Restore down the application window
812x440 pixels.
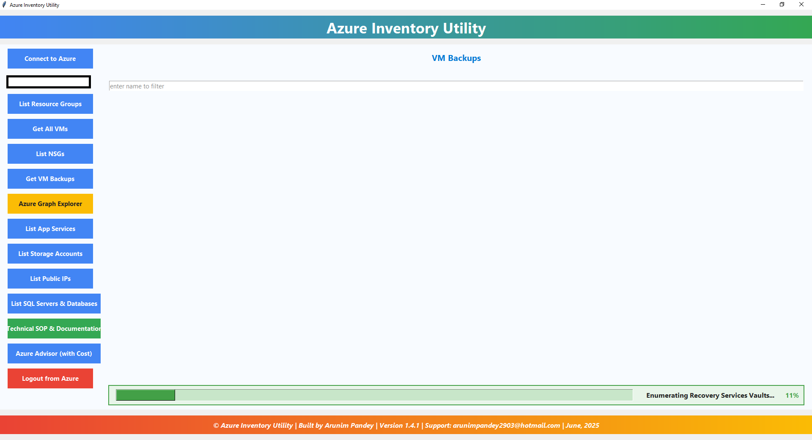(782, 5)
